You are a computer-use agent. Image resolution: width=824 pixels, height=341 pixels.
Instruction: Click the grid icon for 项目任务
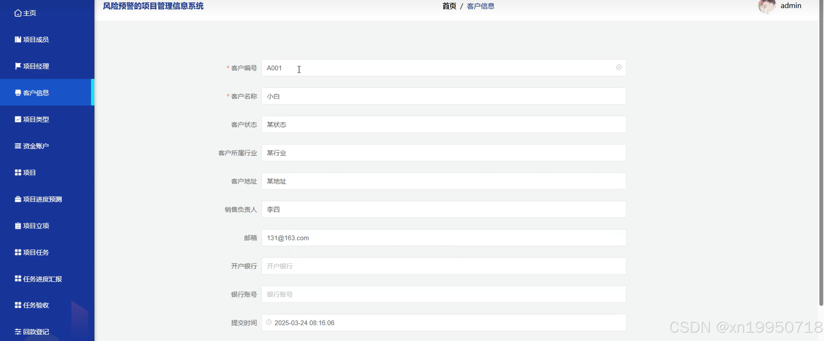[x=18, y=252]
